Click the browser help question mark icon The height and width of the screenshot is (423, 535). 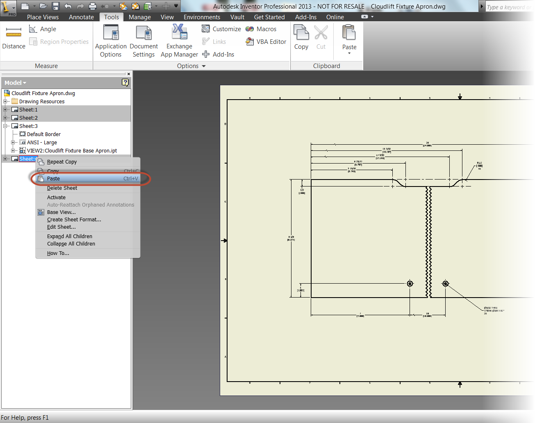(125, 82)
